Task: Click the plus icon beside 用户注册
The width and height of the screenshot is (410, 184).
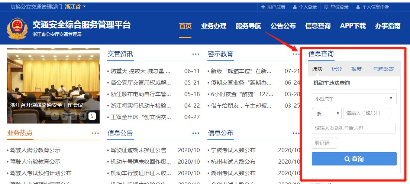Action: tap(263, 7)
